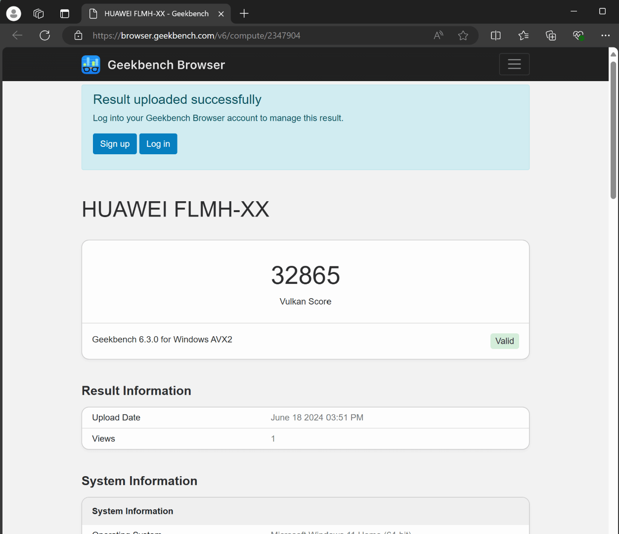Toggle the tab actions menu icon
619x534 pixels.
[65, 13]
